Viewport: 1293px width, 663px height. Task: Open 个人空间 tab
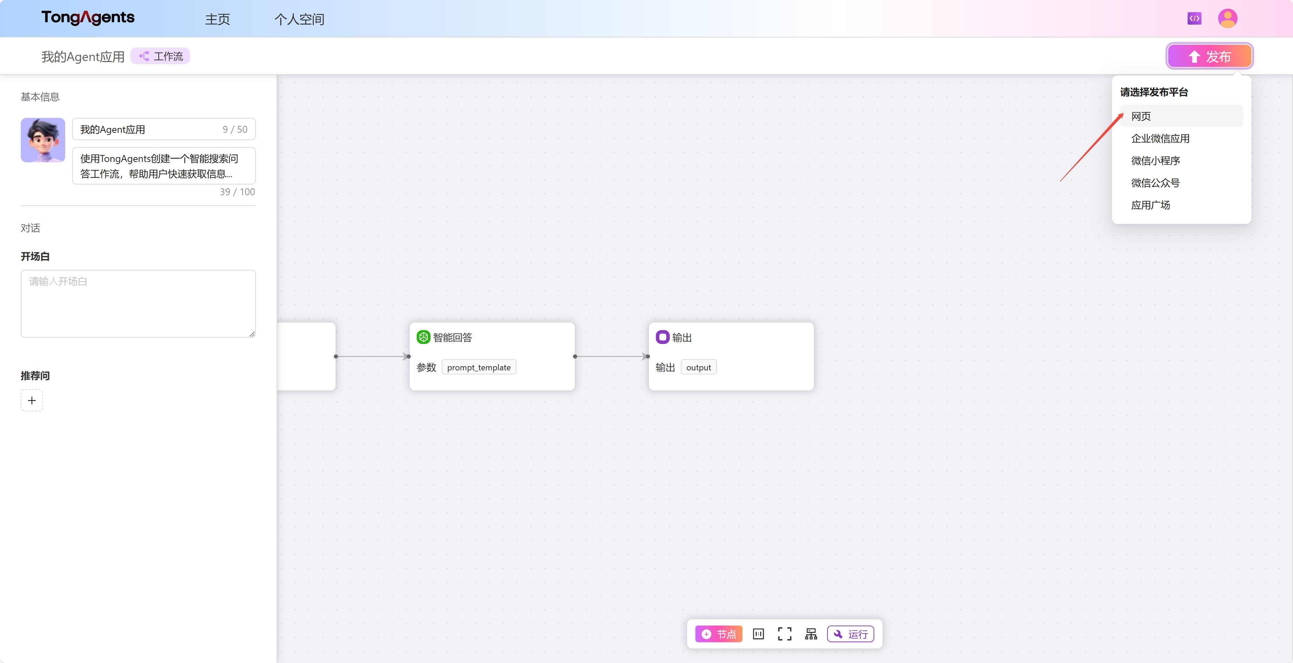click(x=299, y=19)
